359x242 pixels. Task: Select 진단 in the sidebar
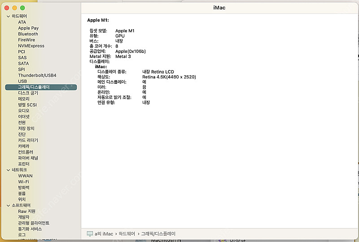22,134
